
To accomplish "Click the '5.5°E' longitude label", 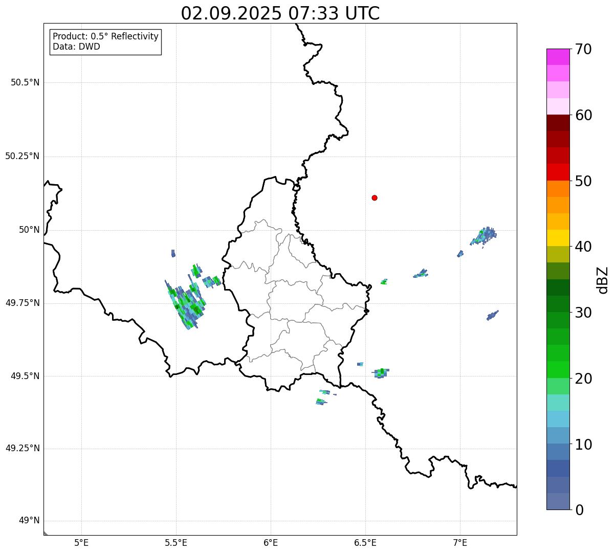I will tap(176, 542).
